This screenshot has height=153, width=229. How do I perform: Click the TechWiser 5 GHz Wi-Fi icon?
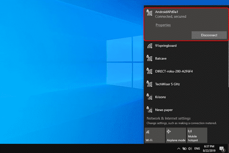[x=149, y=84]
